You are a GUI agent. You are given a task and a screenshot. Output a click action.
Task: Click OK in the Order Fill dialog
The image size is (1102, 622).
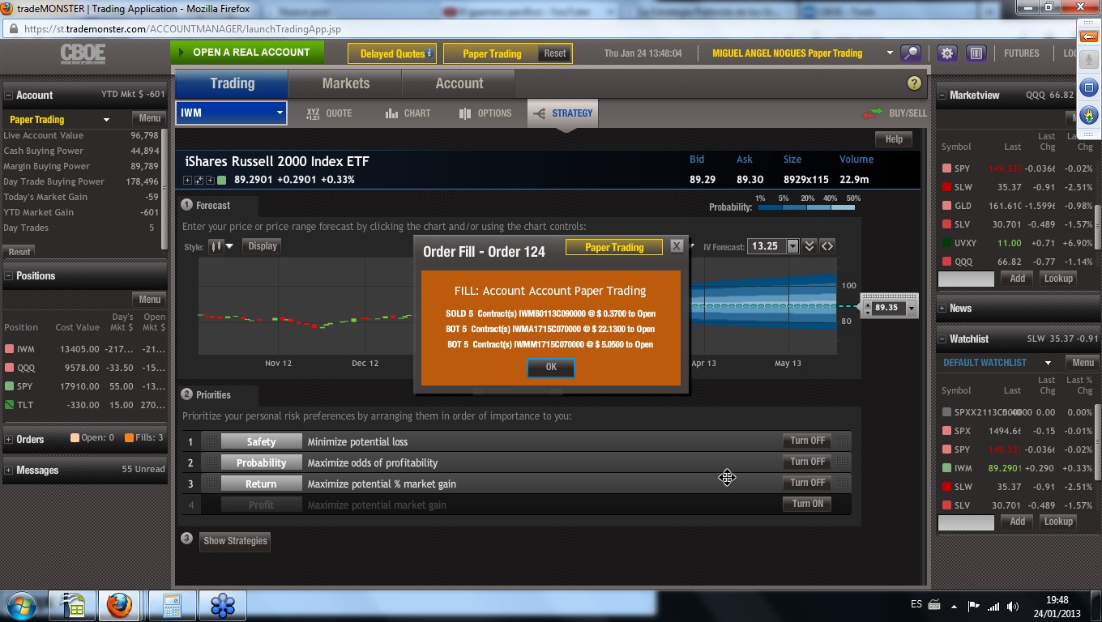551,367
